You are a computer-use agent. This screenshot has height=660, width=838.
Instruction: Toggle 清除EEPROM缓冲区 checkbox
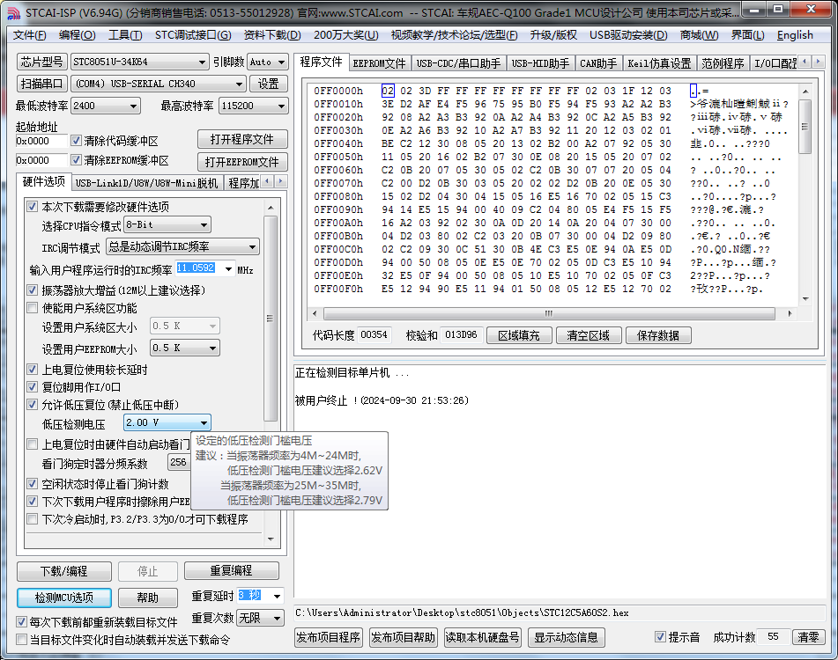pyautogui.click(x=76, y=160)
